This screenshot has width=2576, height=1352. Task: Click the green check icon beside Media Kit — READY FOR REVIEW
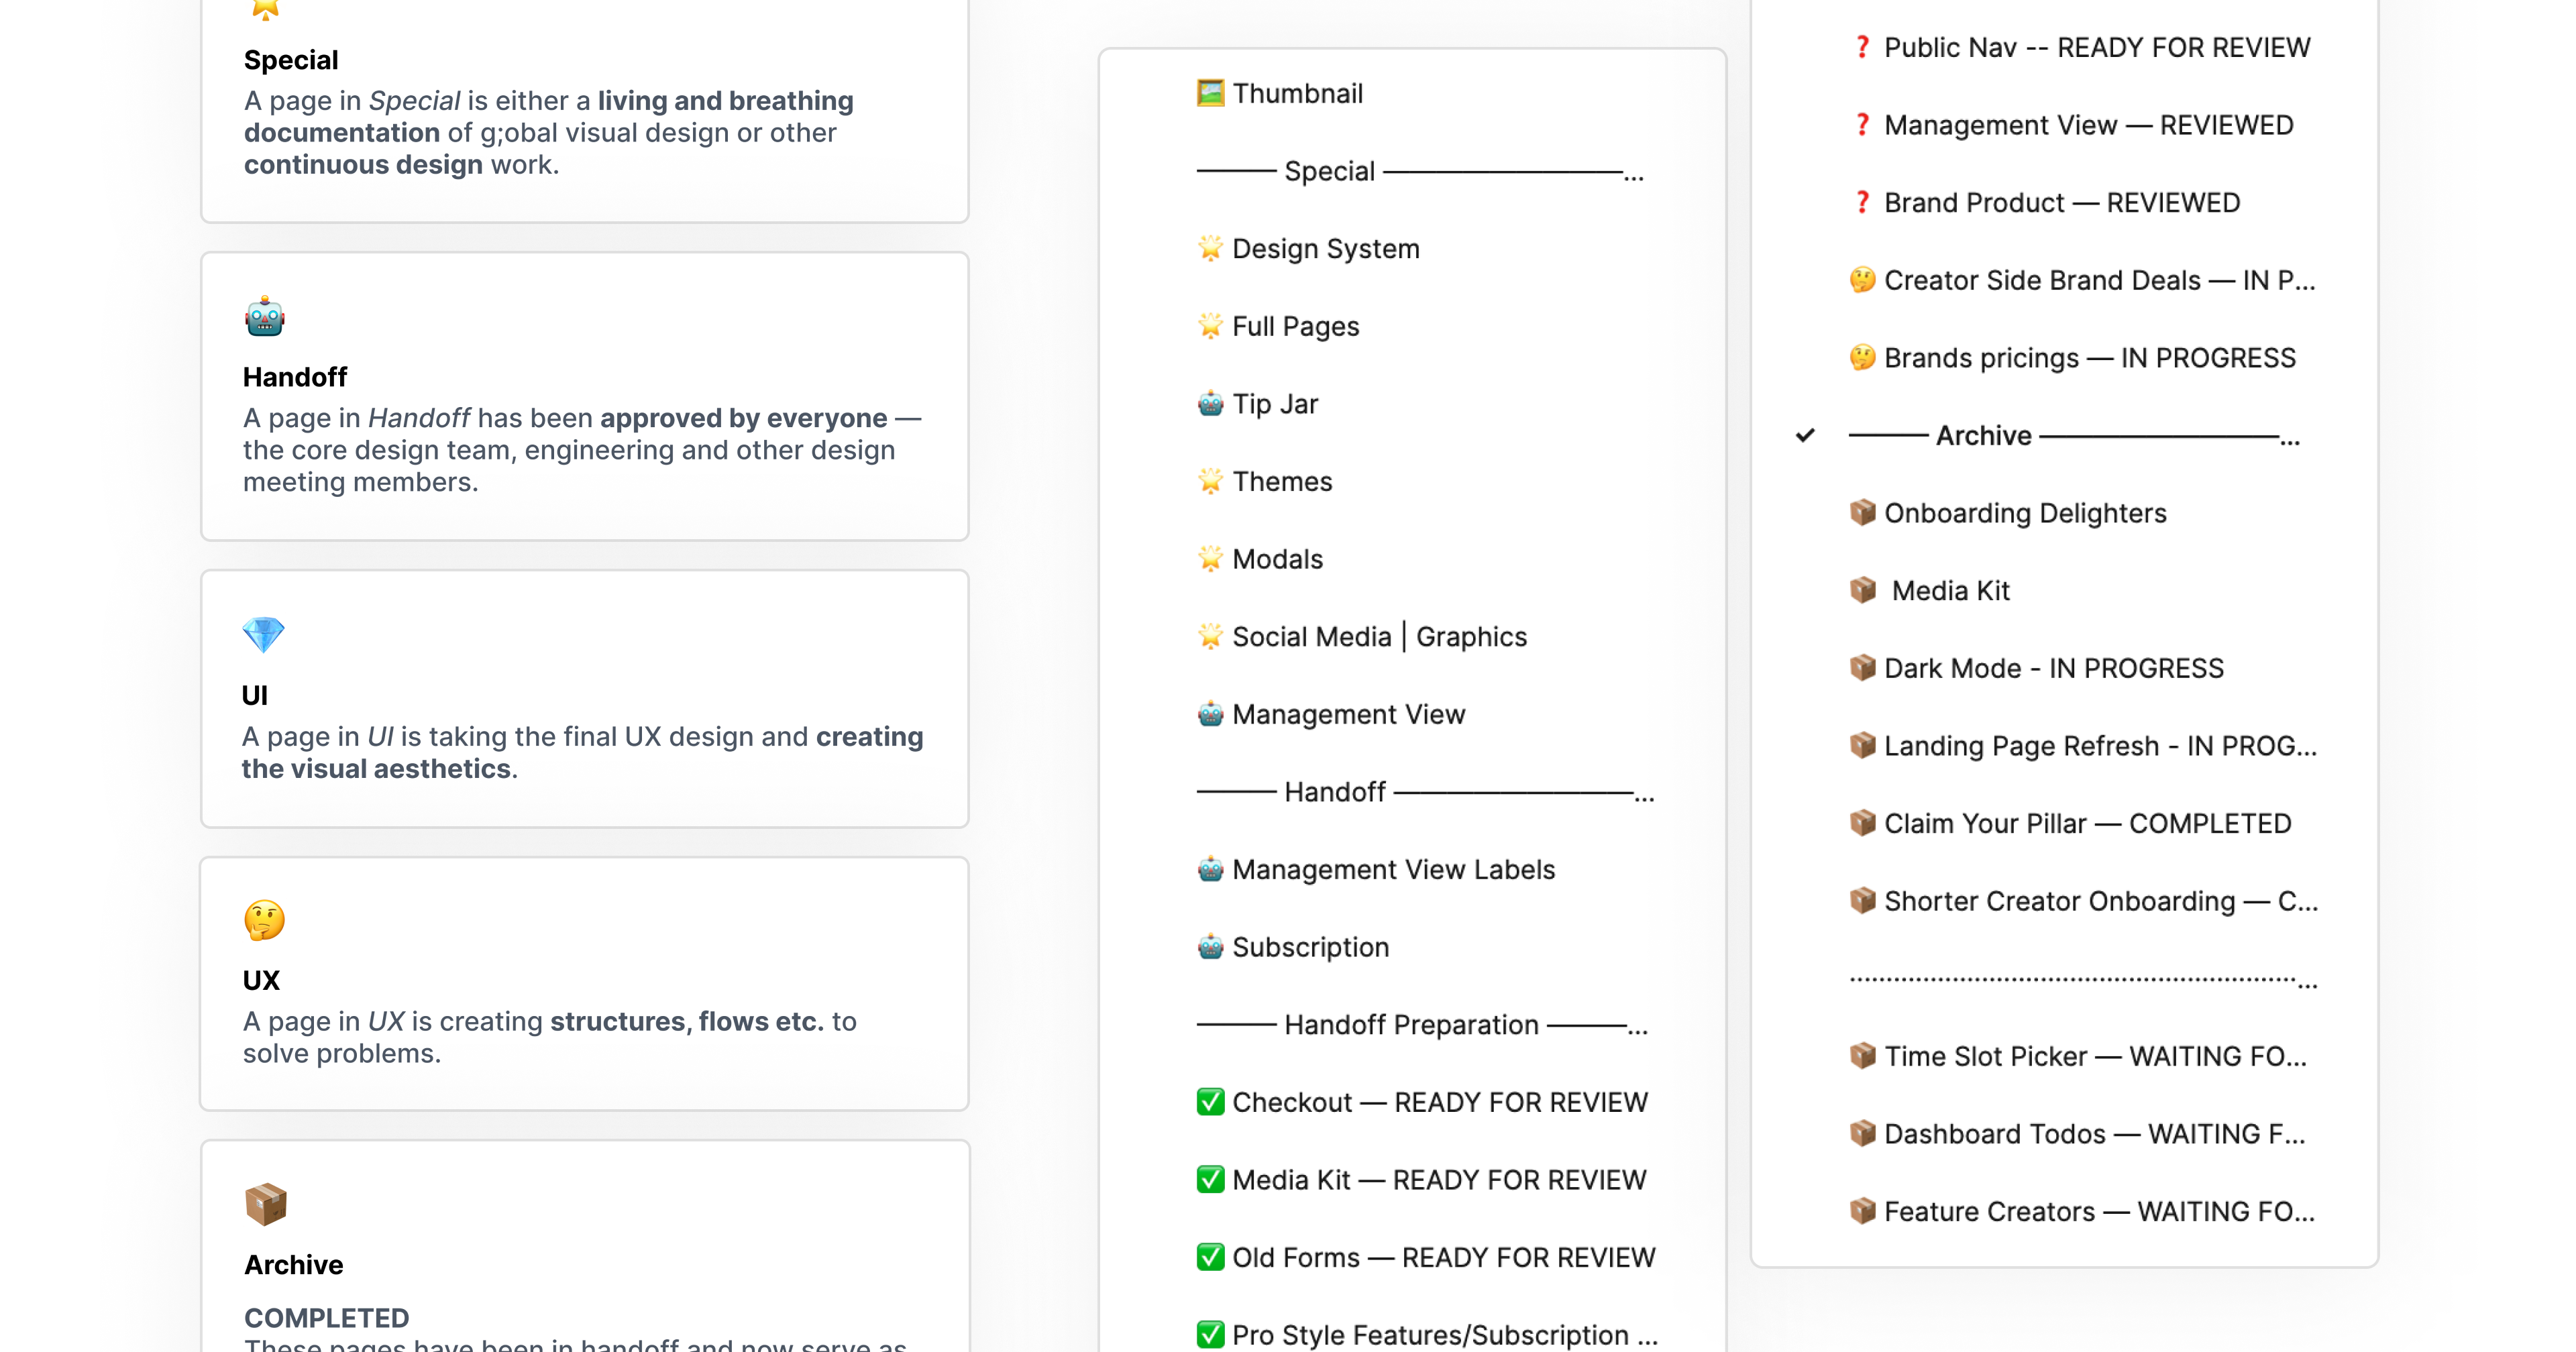[x=1210, y=1180]
